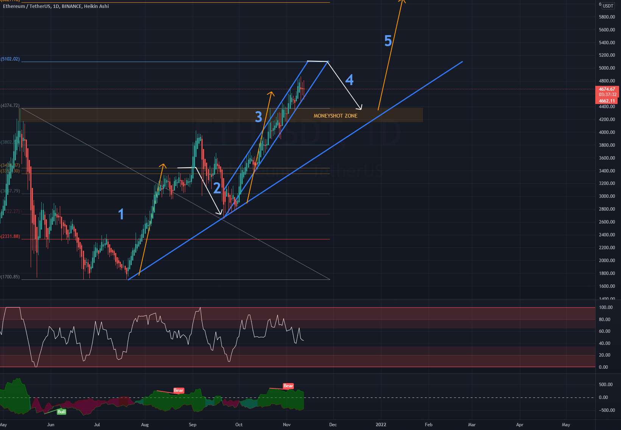Click 3600.00 on the price scale
Viewport: 621px width, 430px height.
(x=607, y=158)
